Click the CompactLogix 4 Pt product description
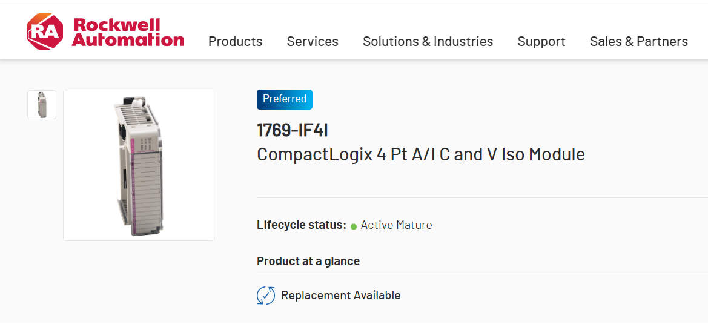This screenshot has width=708, height=327. tap(421, 154)
